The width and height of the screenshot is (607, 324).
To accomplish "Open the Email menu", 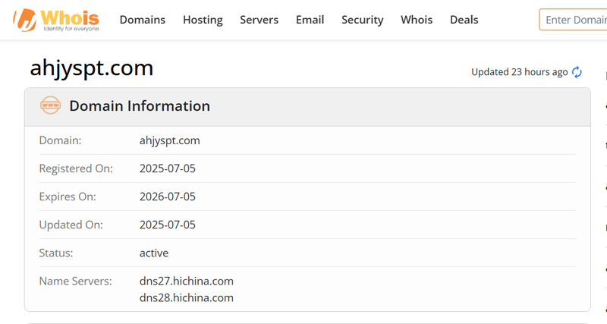I will pos(310,20).
